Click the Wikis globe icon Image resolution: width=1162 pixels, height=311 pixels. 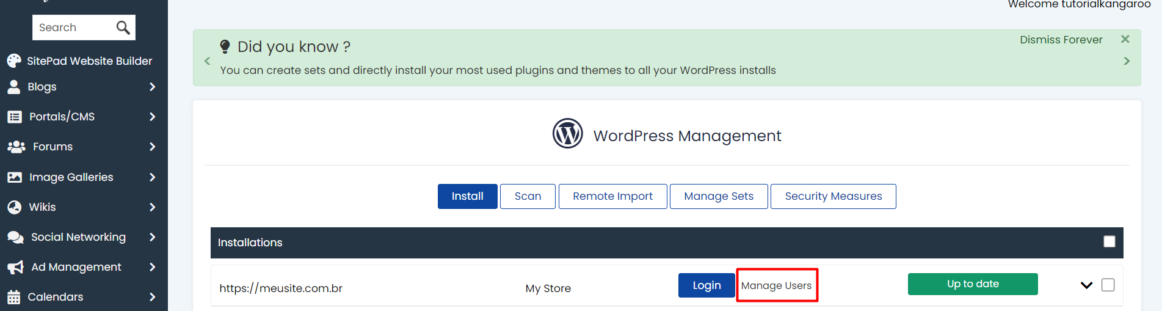(14, 207)
